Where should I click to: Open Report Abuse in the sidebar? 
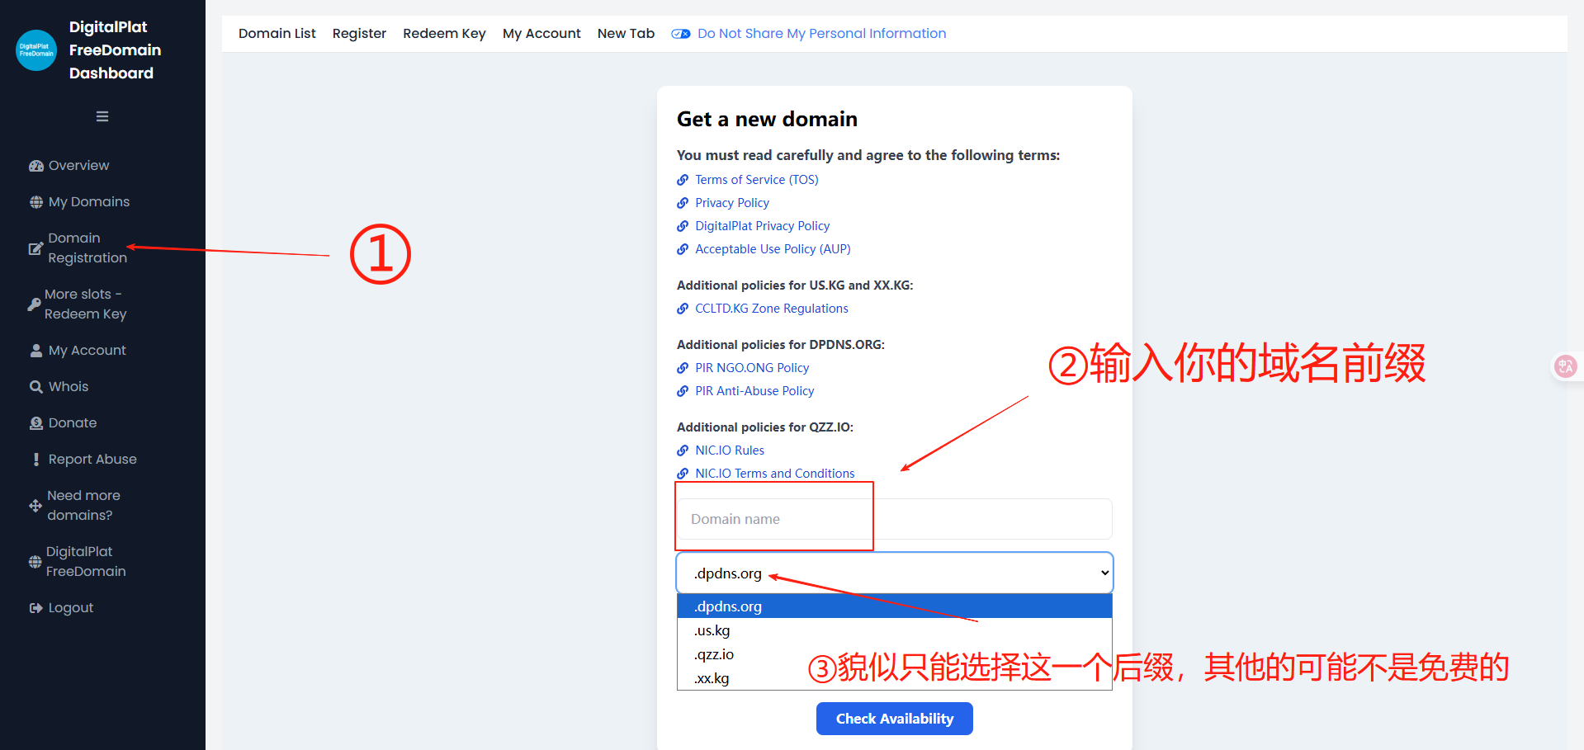point(83,460)
